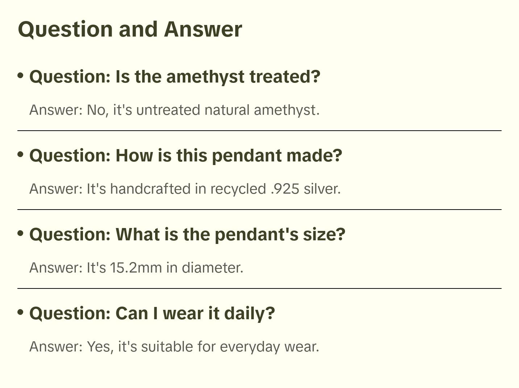The image size is (519, 388).
Task: Click the bullet beside the amethyst question
Action: pyautogui.click(x=21, y=75)
